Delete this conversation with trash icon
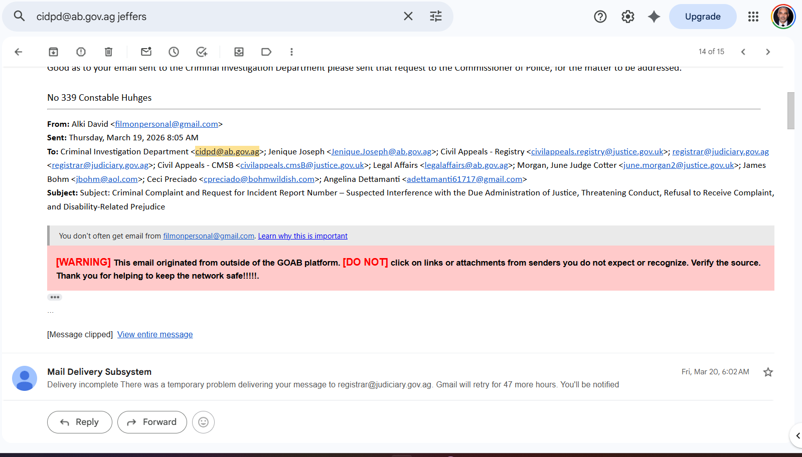The height and width of the screenshot is (457, 802). click(x=108, y=52)
